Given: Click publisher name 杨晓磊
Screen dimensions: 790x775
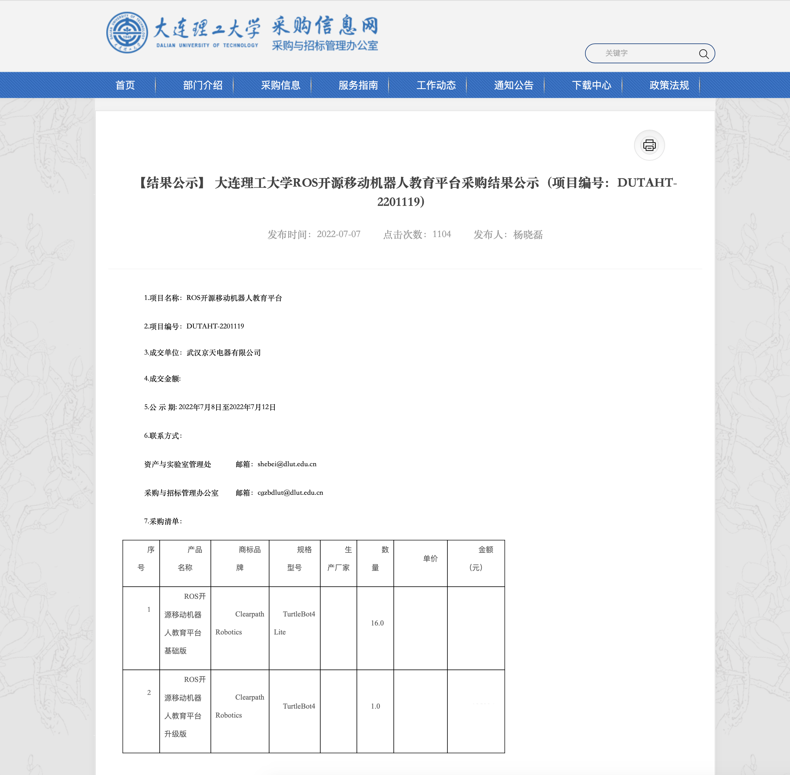Looking at the screenshot, I should 528,235.
